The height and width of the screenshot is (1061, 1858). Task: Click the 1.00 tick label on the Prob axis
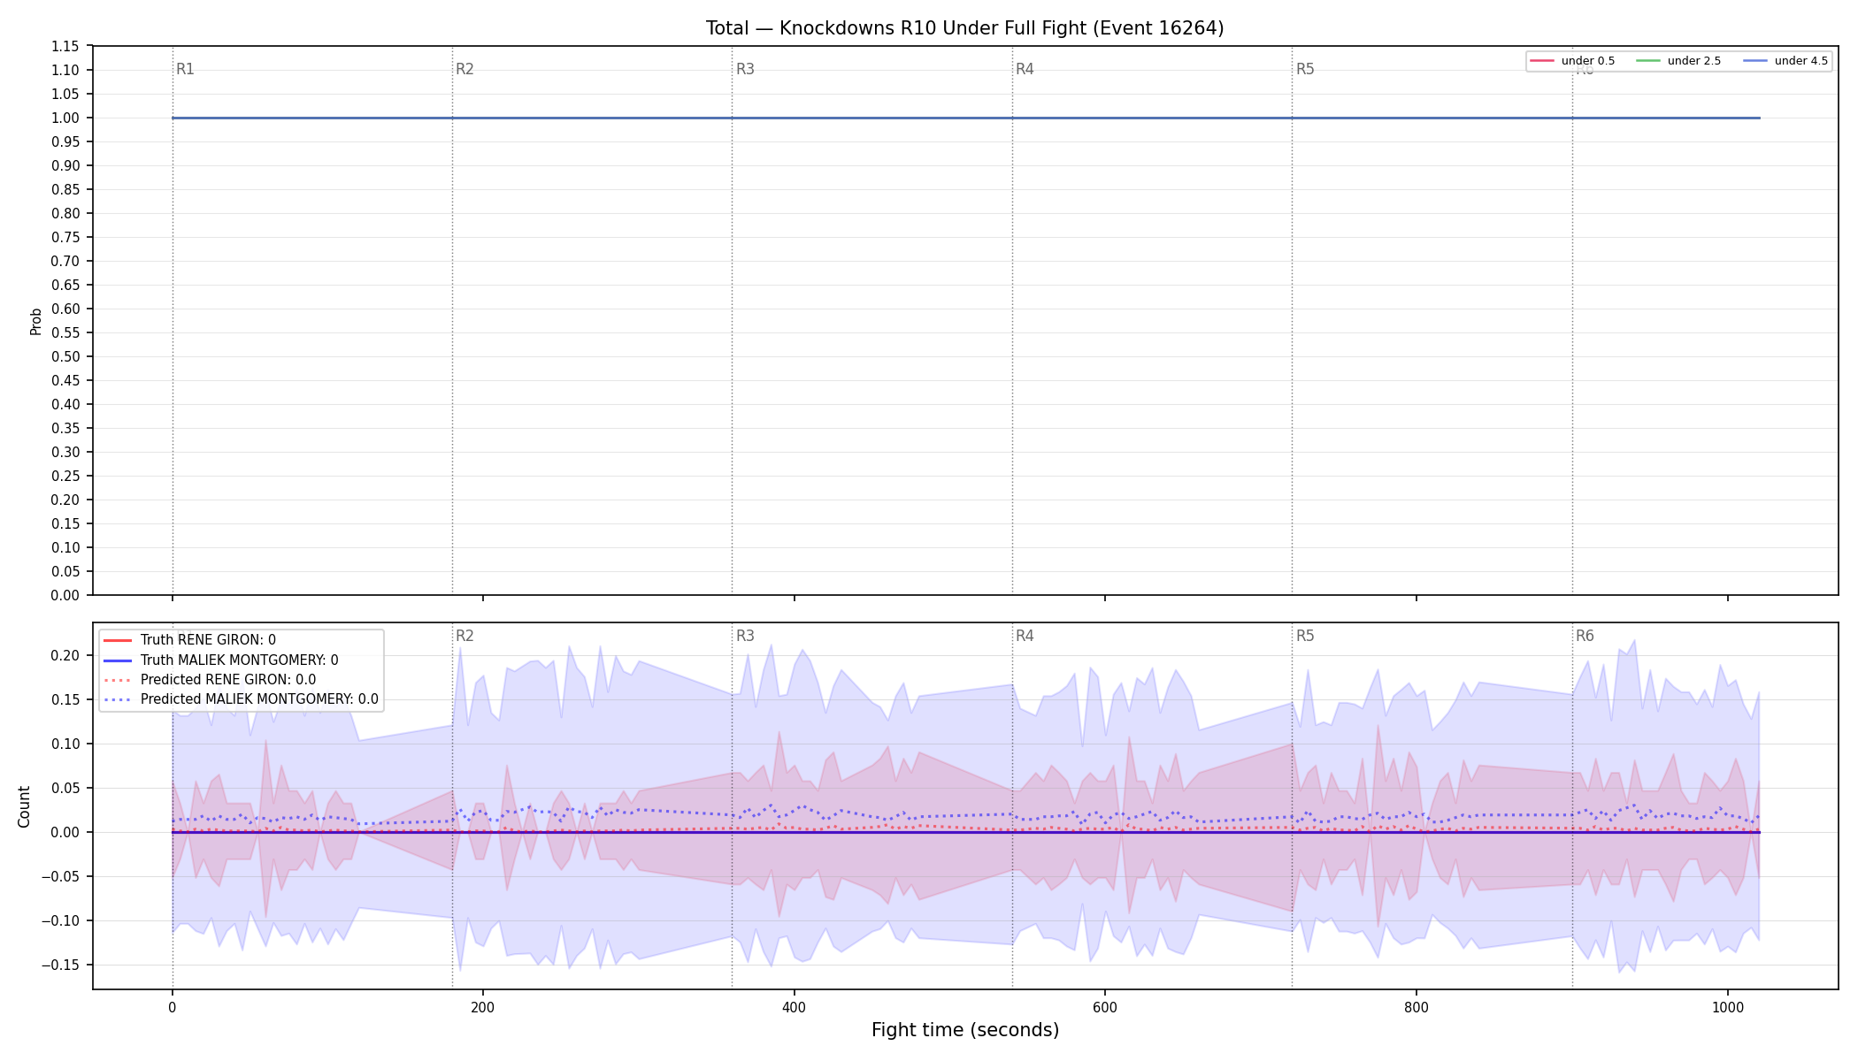point(65,118)
